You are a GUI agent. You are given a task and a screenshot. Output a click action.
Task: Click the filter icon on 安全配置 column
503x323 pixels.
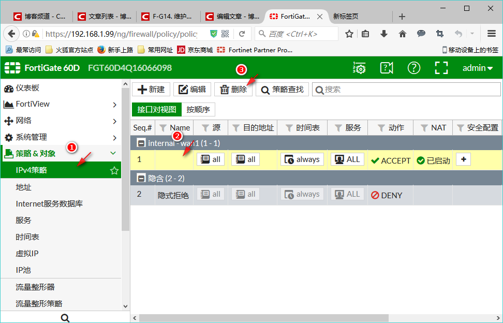coord(461,128)
